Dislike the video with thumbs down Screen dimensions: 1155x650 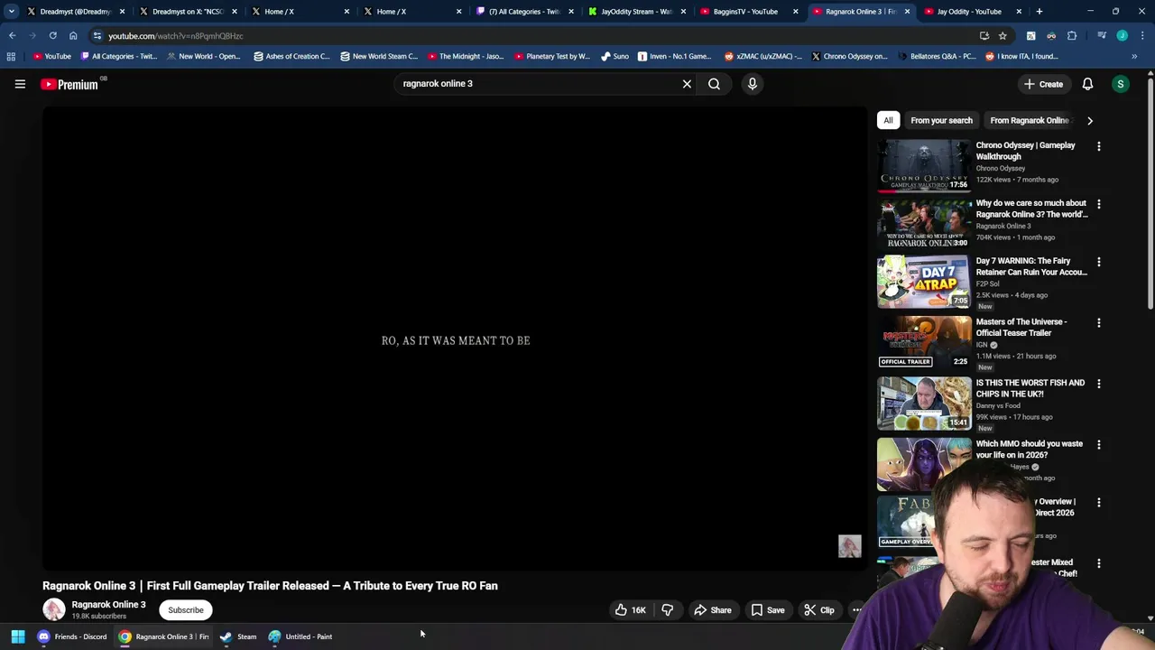[668, 610]
